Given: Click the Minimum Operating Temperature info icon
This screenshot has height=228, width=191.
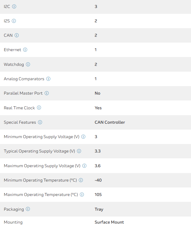Looking at the screenshot, I should (81, 180).
